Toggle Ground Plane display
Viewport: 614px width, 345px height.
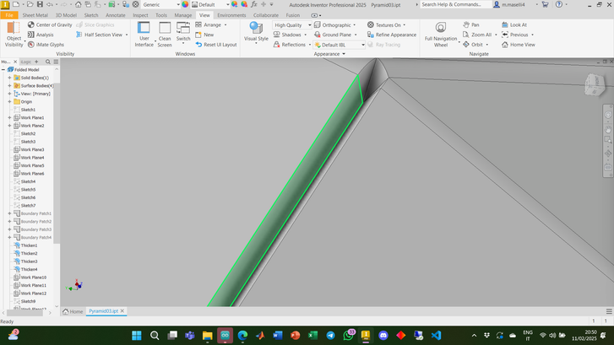335,35
